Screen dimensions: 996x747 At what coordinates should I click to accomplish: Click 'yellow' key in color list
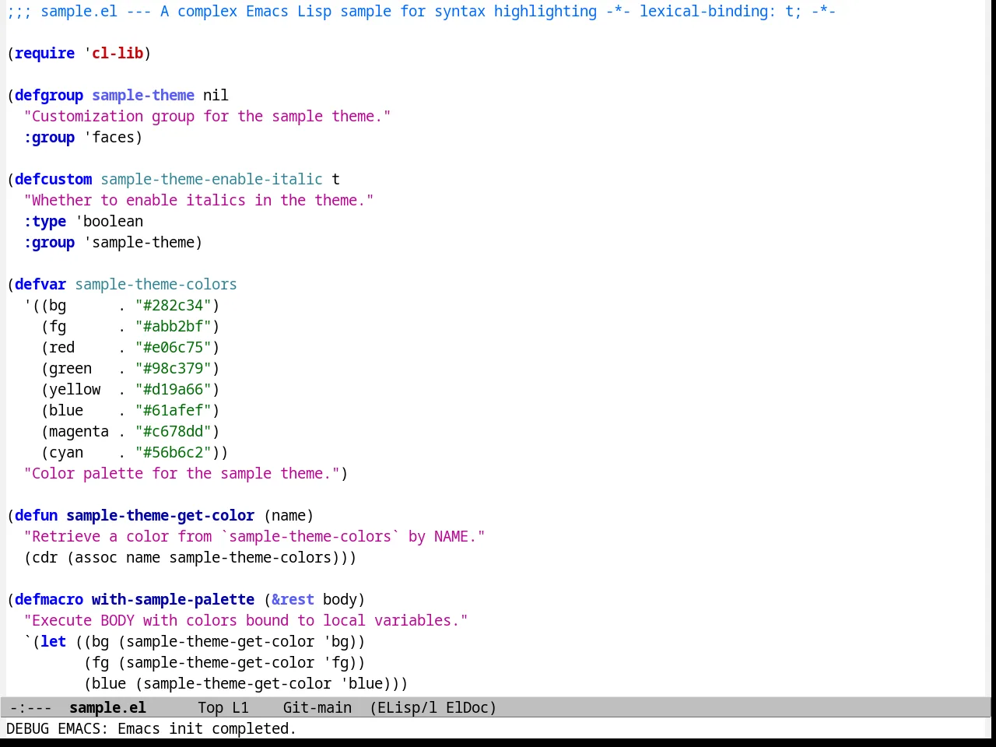coord(75,389)
